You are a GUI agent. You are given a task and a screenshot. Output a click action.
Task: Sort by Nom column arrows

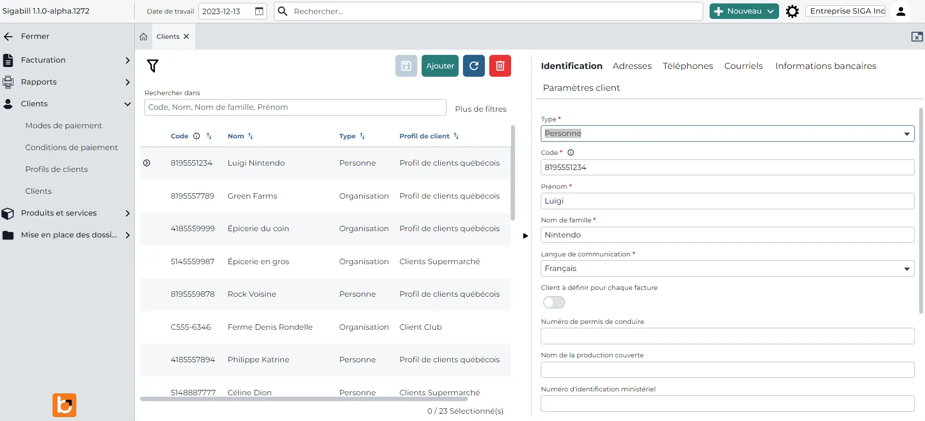[250, 136]
